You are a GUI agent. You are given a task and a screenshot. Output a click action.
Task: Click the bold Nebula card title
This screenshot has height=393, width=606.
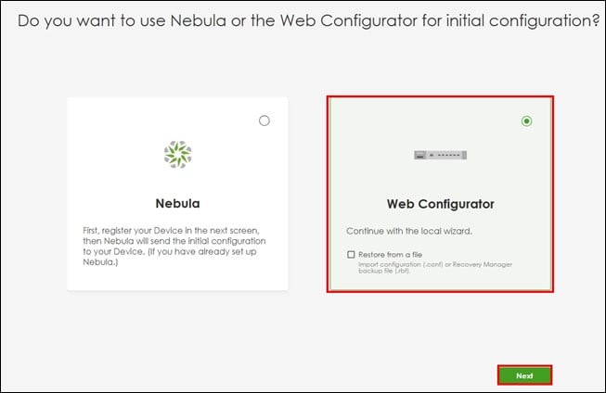point(178,203)
